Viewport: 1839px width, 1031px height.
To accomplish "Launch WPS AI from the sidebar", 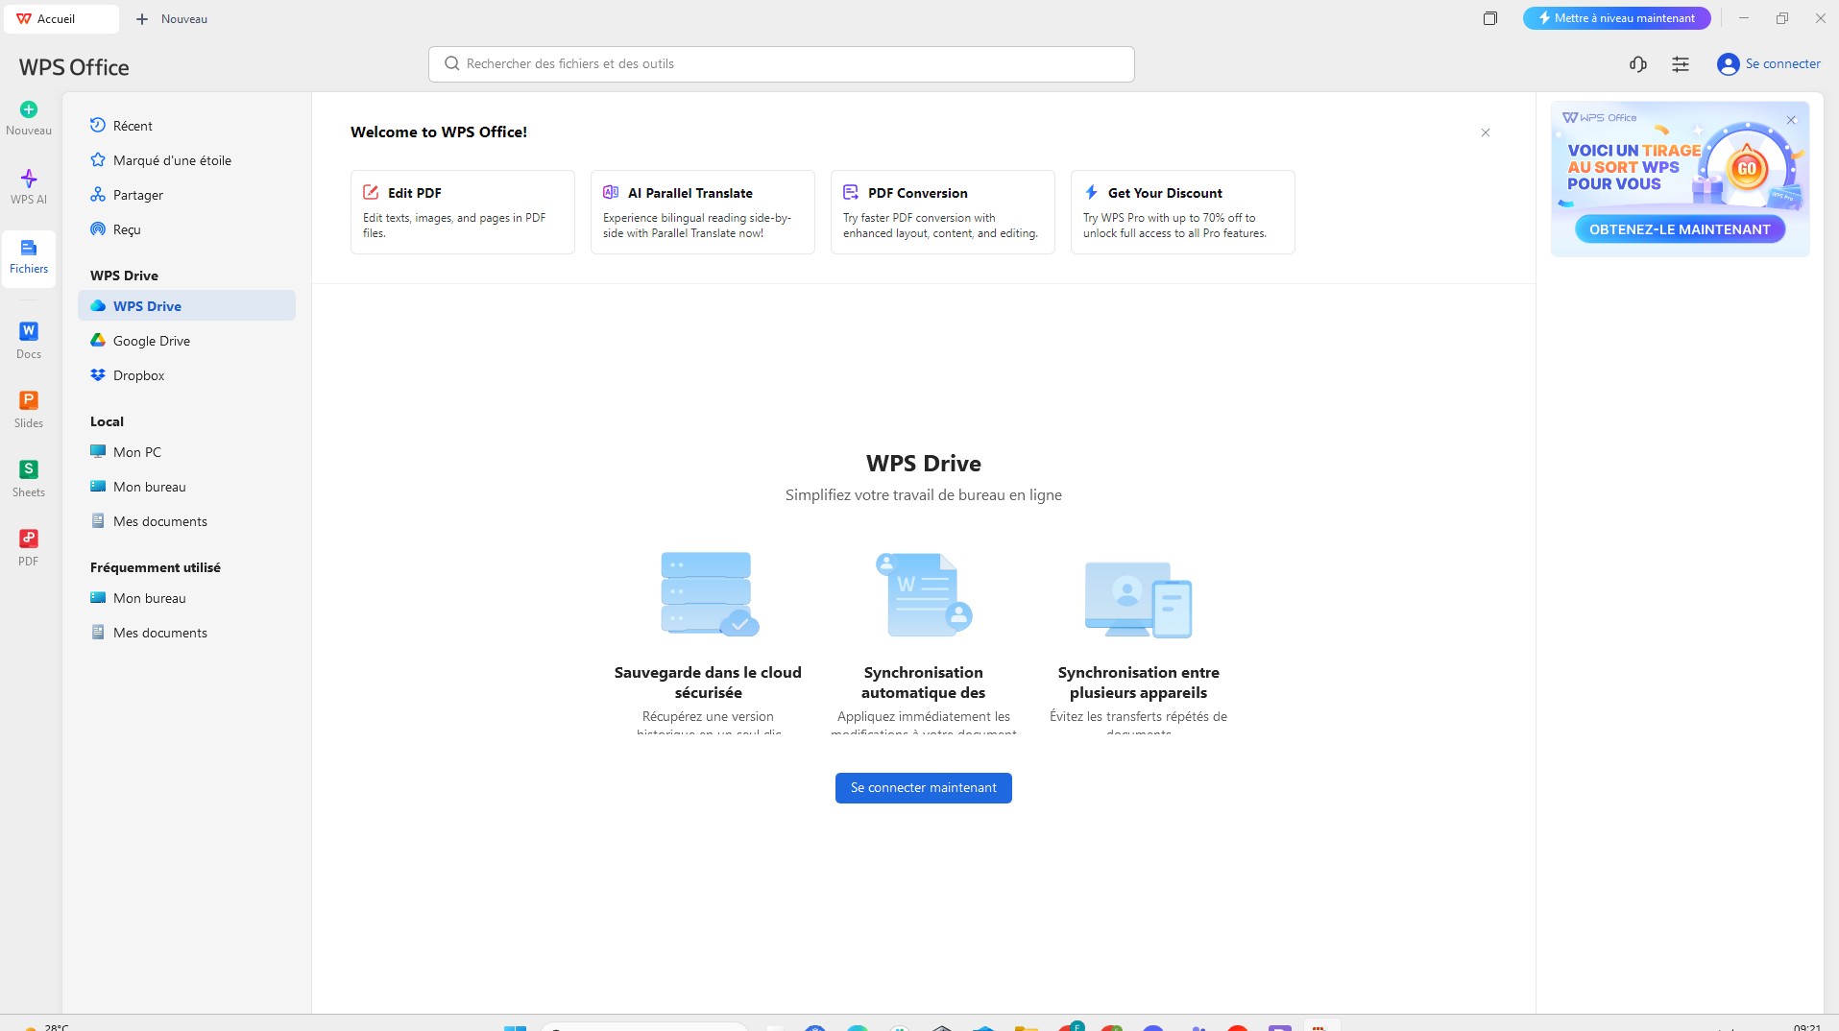I will [x=28, y=185].
